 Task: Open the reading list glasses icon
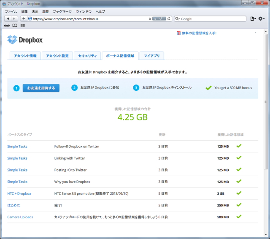pos(7,25)
